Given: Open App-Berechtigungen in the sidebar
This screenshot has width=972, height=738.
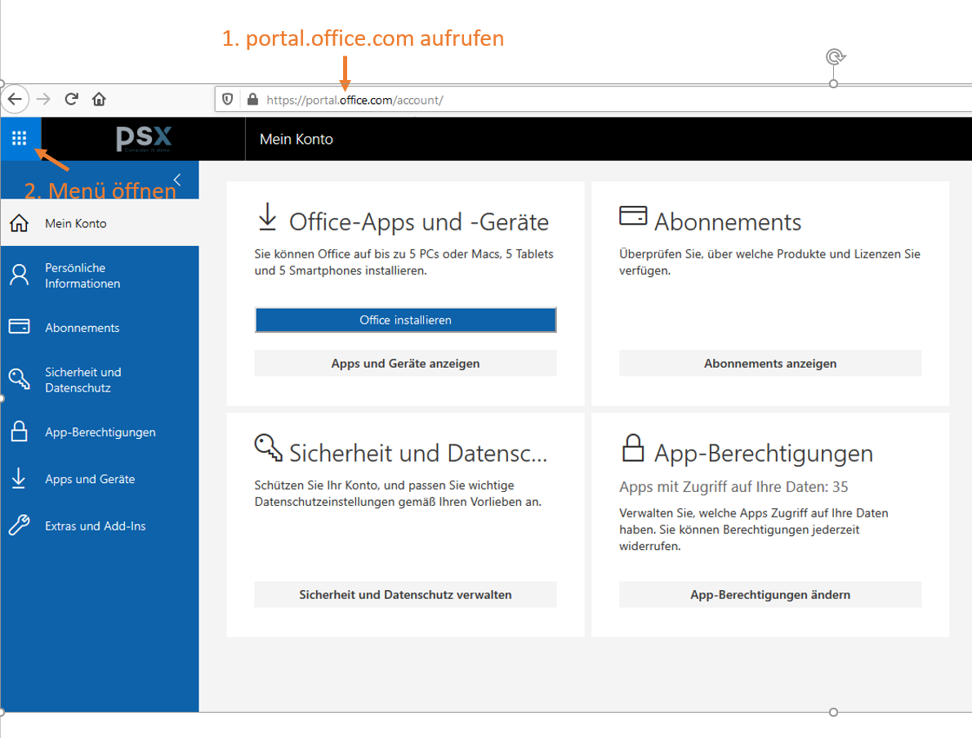Looking at the screenshot, I should pos(100,432).
